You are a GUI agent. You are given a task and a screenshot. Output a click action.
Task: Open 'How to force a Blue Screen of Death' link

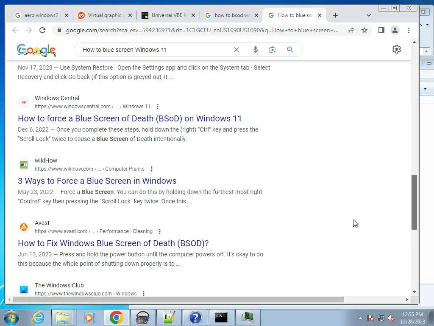click(x=130, y=118)
